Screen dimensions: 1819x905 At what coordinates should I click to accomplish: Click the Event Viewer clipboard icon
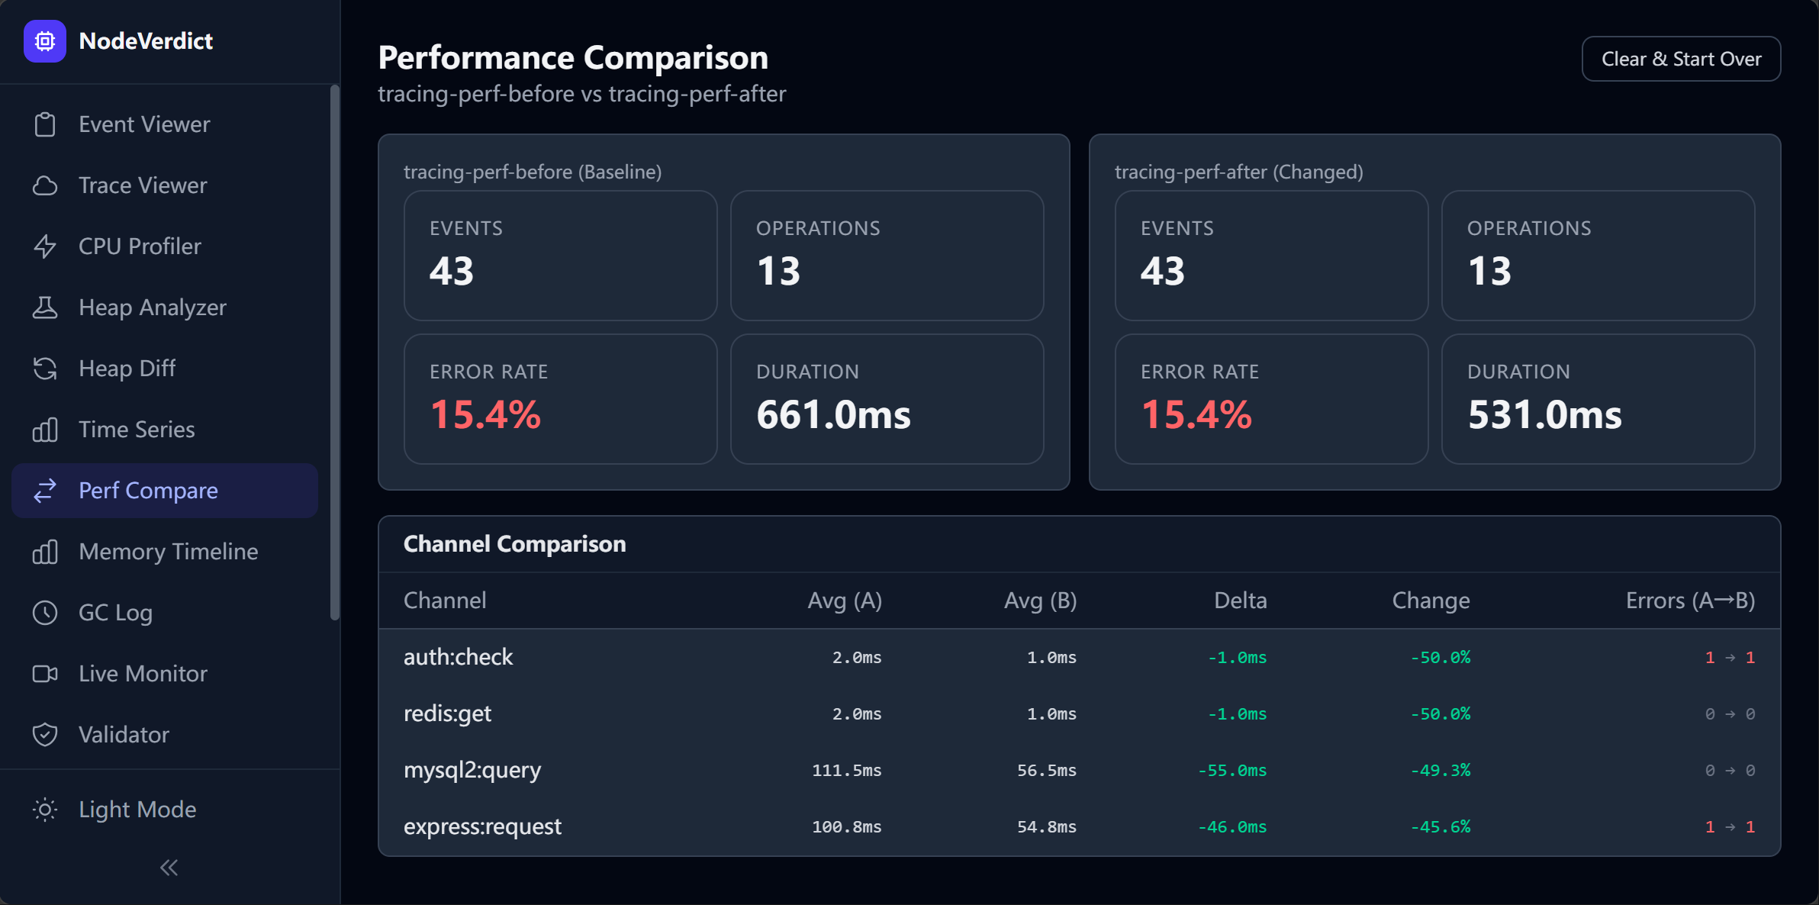pos(45,124)
